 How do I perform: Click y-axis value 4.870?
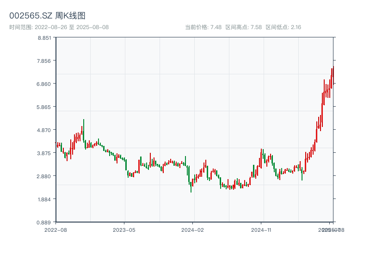(x=44, y=130)
